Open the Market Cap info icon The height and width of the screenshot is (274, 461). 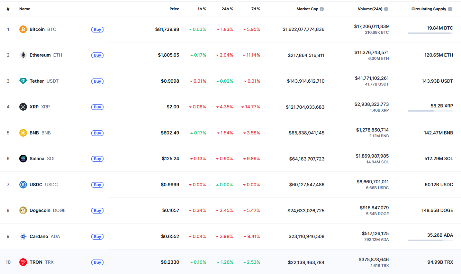point(322,9)
